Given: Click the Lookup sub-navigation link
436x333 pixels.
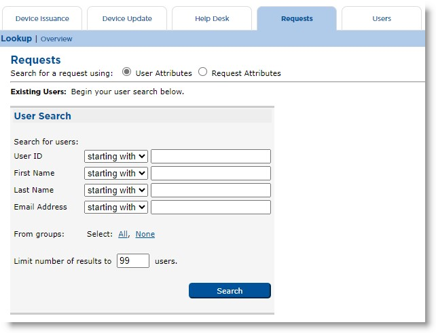Looking at the screenshot, I should click(16, 39).
